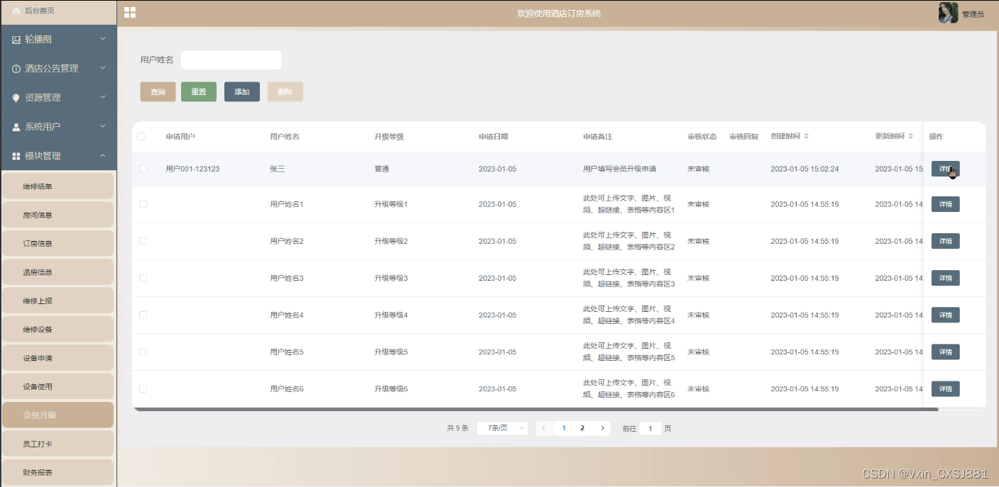The height and width of the screenshot is (487, 999).
Task: Open the administrator avatar picture
Action: [948, 13]
